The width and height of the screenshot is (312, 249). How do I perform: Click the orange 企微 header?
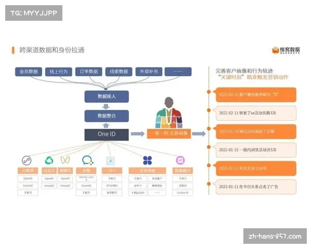point(86,171)
